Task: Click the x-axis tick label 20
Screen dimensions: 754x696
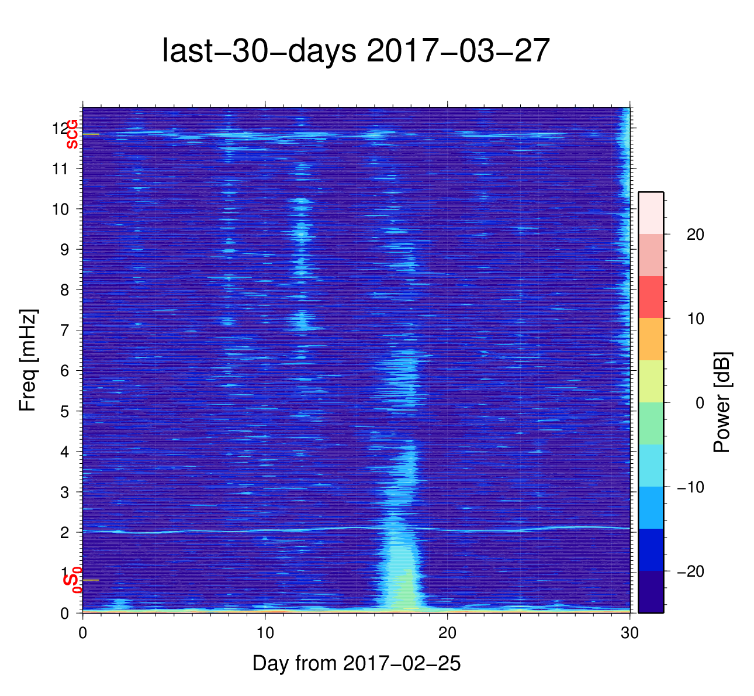Action: pyautogui.click(x=447, y=633)
